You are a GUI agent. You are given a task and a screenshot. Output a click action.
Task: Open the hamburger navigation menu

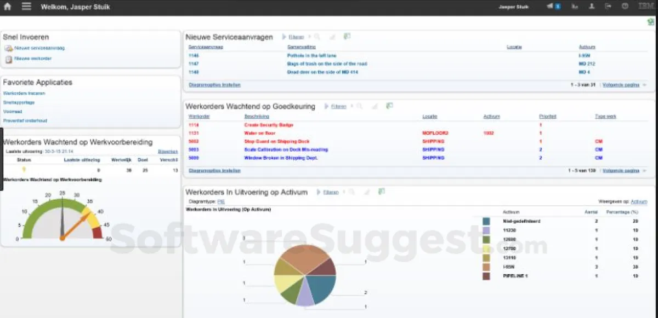[26, 7]
